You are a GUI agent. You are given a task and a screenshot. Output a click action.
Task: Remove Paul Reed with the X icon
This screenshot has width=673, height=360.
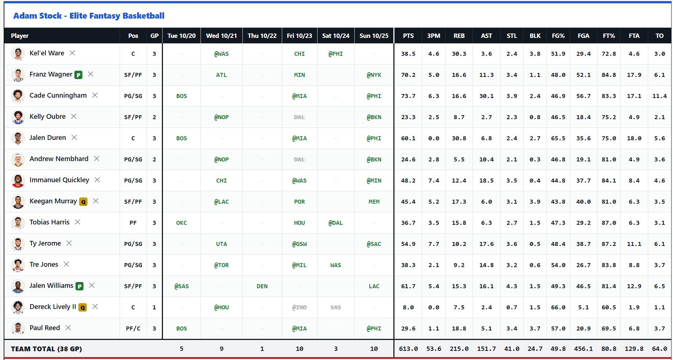pos(68,328)
